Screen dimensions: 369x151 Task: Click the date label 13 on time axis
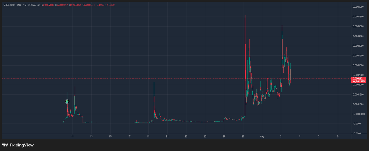(91, 136)
